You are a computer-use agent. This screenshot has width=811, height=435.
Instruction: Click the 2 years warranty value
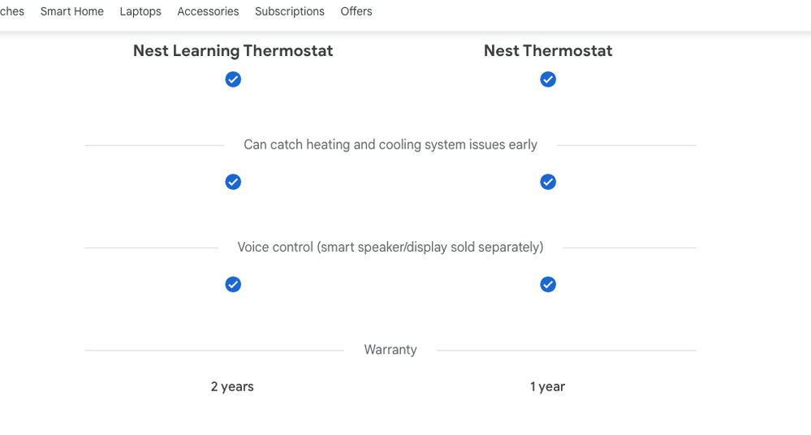pyautogui.click(x=232, y=386)
